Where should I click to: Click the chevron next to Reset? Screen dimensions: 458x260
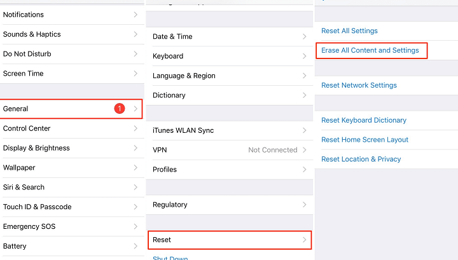point(304,240)
